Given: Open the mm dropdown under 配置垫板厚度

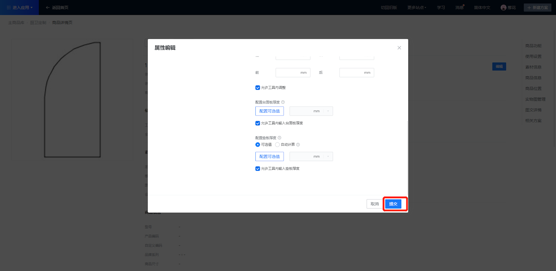Looking at the screenshot, I should click(311, 156).
